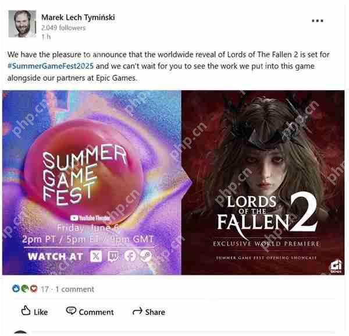349x336 pixels.
Task: Open the 1 comment link
Action: (75, 289)
